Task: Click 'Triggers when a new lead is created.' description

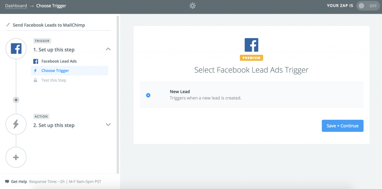Action: (206, 98)
